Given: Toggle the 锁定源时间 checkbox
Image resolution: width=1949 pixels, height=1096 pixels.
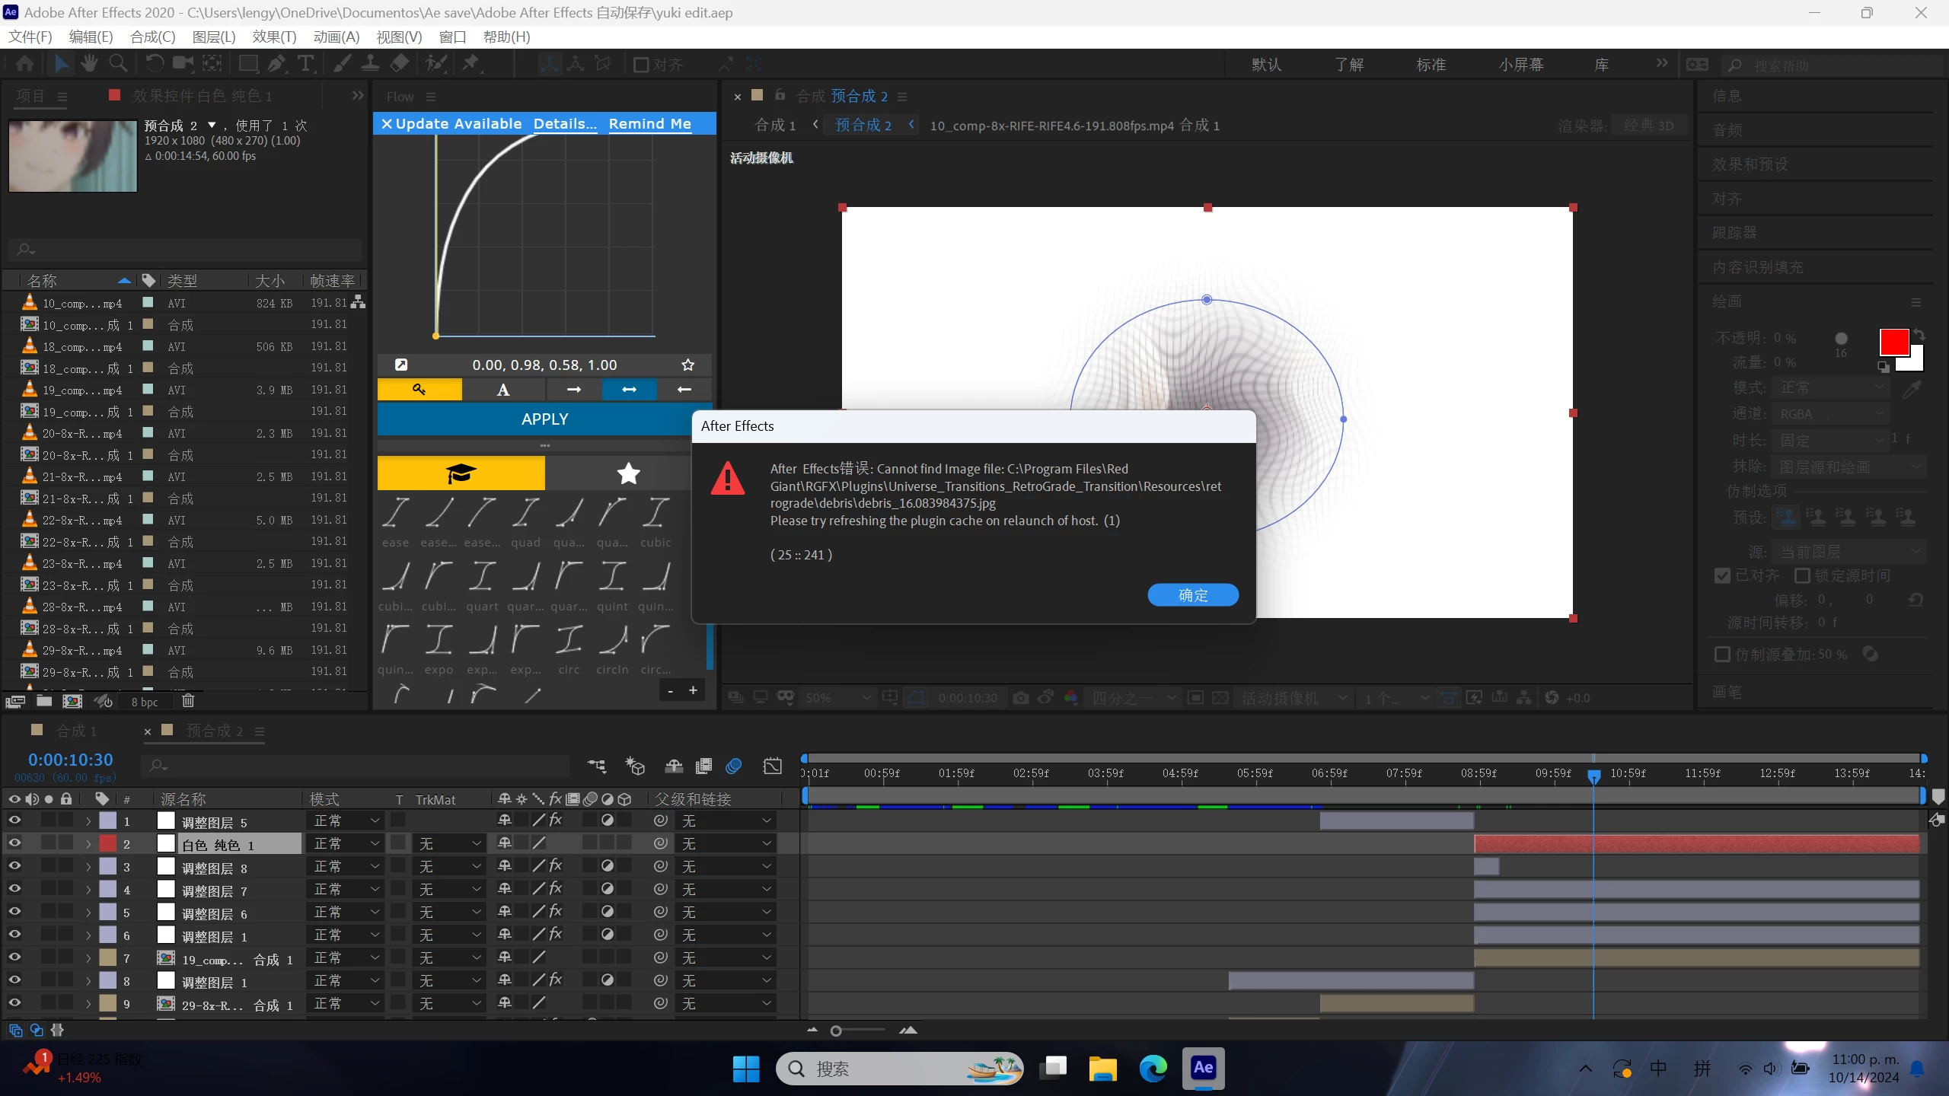Looking at the screenshot, I should (1802, 575).
